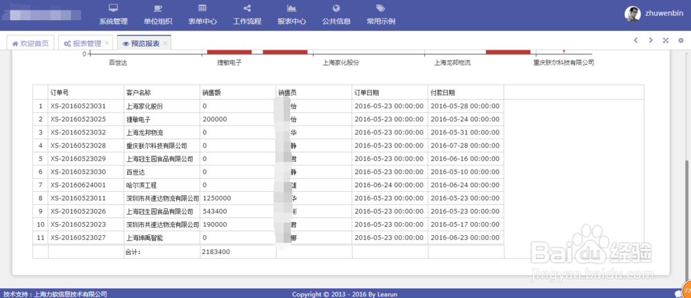Click 订单日期 column header

point(390,92)
